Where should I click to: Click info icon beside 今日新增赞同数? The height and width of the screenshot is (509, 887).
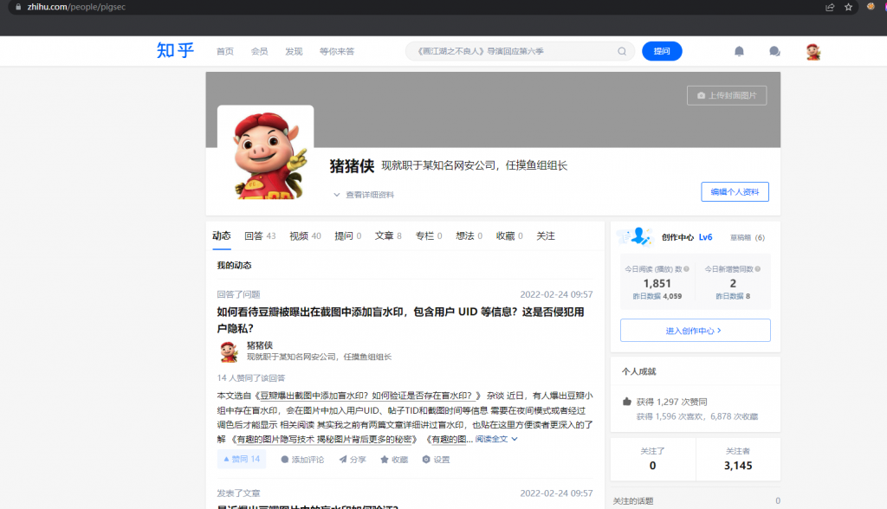click(757, 269)
